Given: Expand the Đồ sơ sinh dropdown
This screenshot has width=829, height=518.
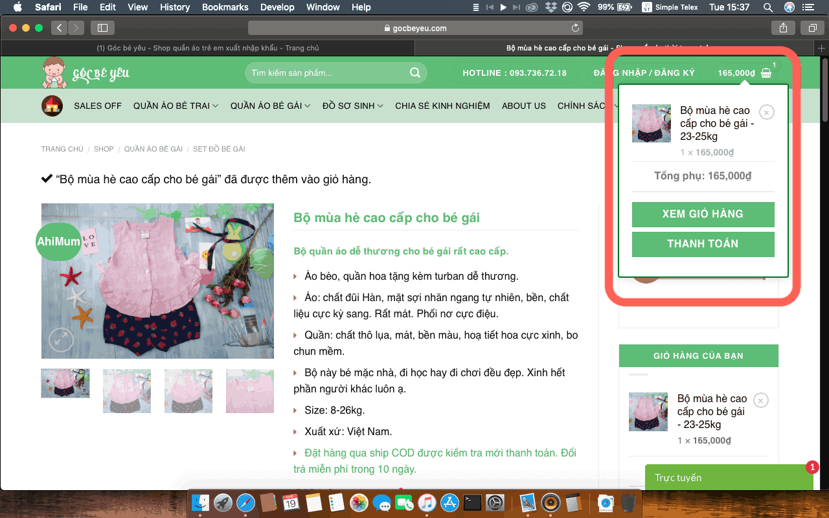Looking at the screenshot, I should 352,106.
